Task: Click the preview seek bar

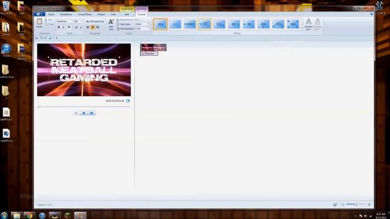Action: click(x=84, y=107)
